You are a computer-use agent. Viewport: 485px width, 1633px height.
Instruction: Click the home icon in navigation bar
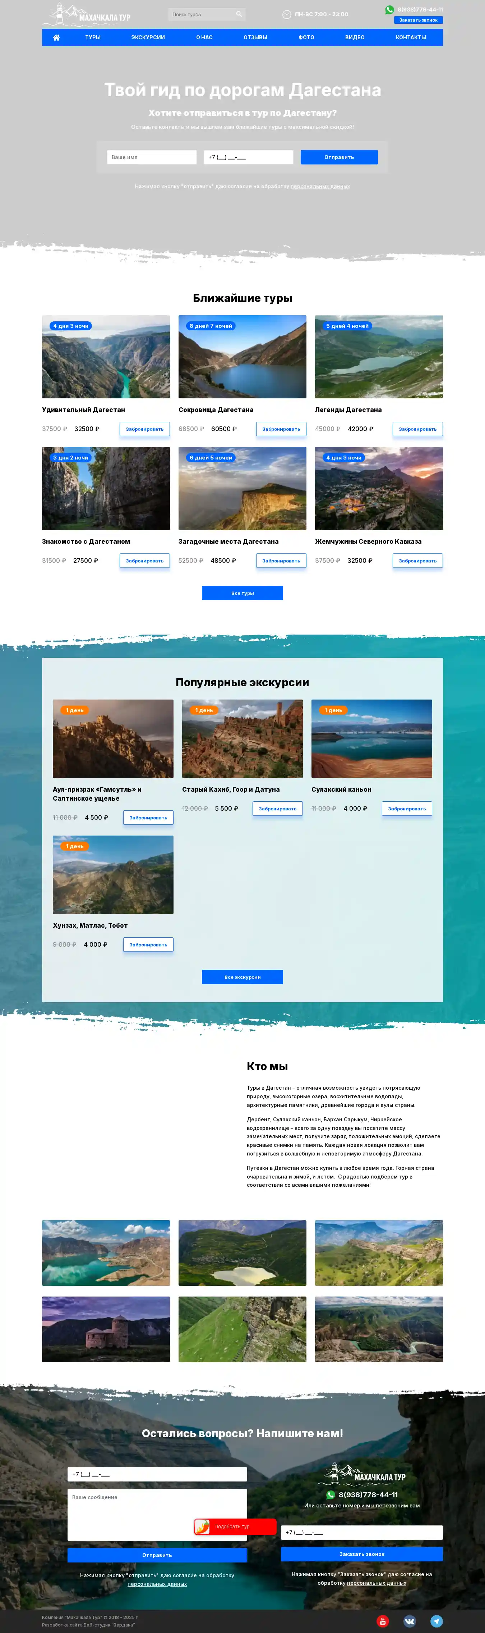[56, 37]
